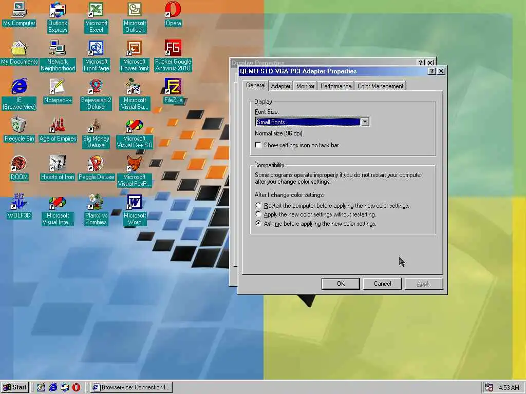Open Microsoft Outlook desktop icon
This screenshot has width=526, height=394.
point(135,17)
